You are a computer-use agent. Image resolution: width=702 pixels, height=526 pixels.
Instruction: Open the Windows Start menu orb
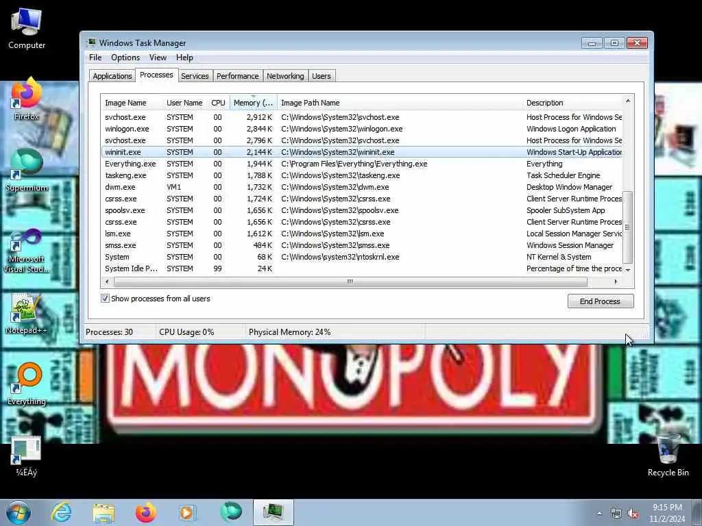(19, 512)
